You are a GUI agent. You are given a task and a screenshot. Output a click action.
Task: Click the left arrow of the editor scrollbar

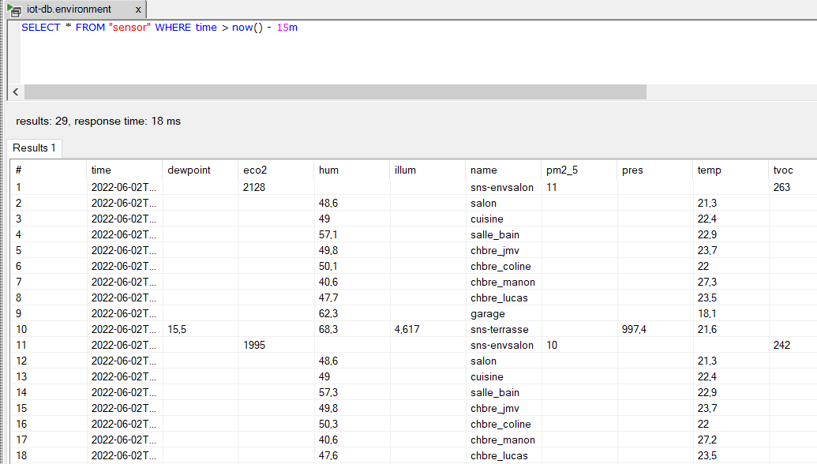(15, 92)
